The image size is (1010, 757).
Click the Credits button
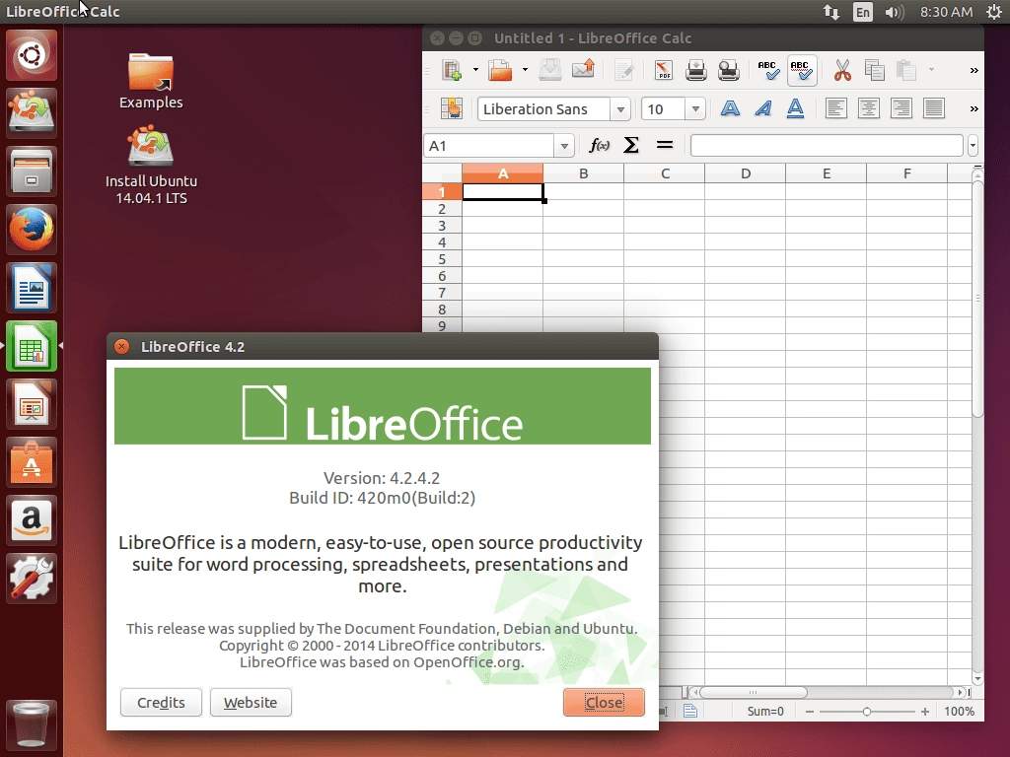tap(161, 702)
